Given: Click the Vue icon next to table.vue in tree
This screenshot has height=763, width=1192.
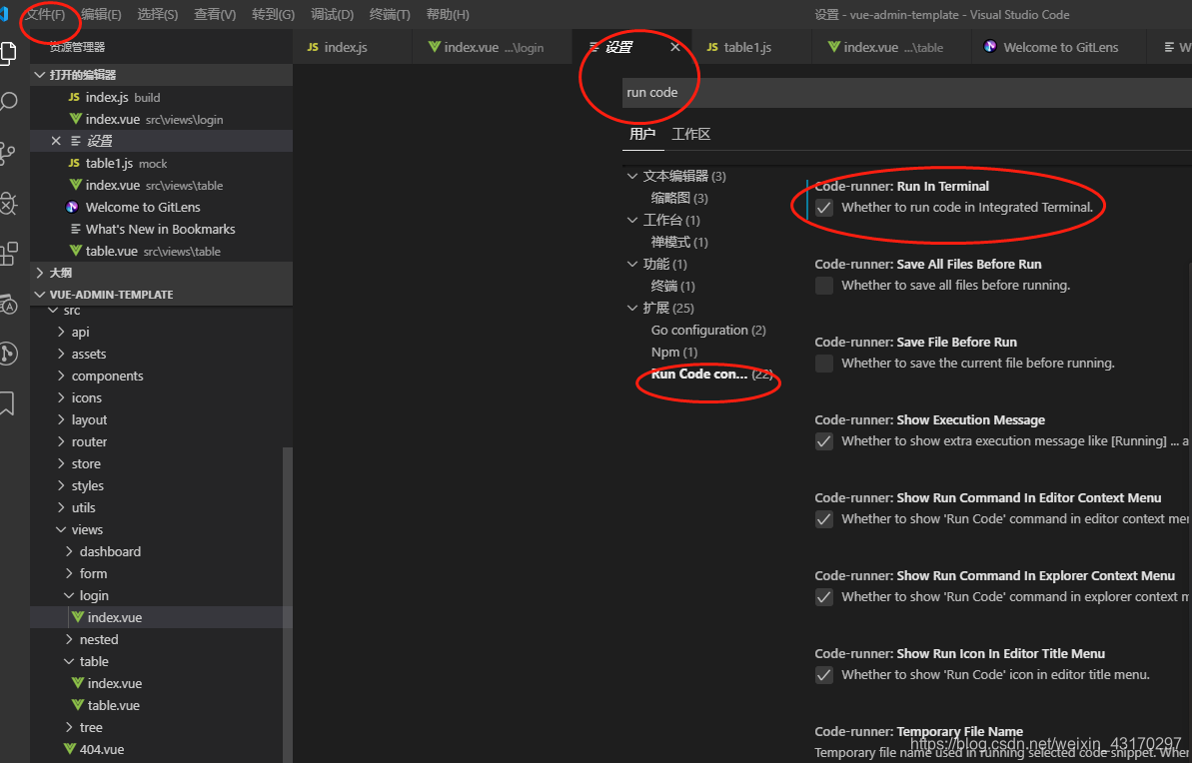Looking at the screenshot, I should coord(78,705).
